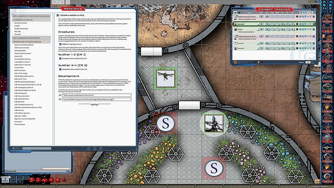Collapse the Legal and Conversion Notes section header
Viewport: 334px width, 188px height.
click(32, 18)
